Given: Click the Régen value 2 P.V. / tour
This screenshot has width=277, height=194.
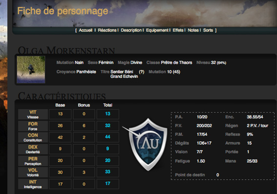Looking at the screenshot, I should [257, 126].
